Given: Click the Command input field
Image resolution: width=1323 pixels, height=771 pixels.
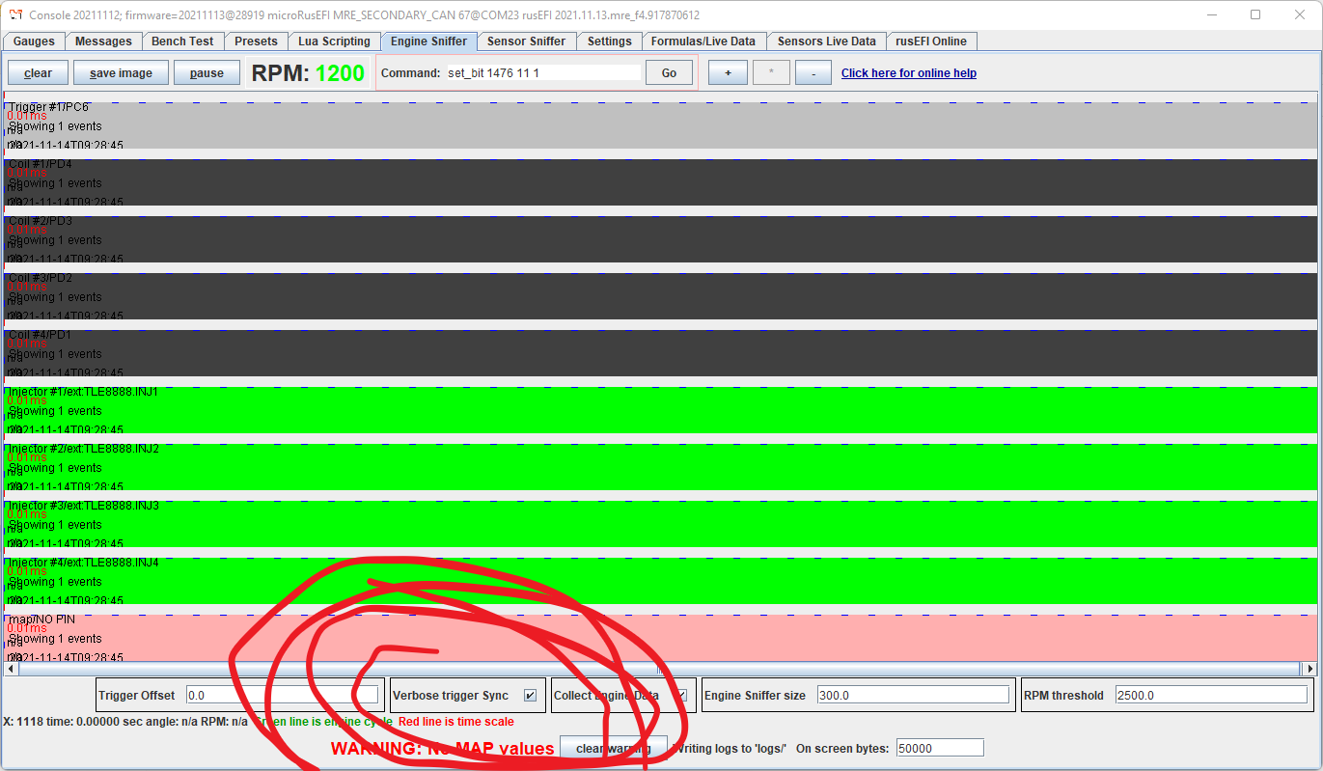Looking at the screenshot, I should coord(543,72).
